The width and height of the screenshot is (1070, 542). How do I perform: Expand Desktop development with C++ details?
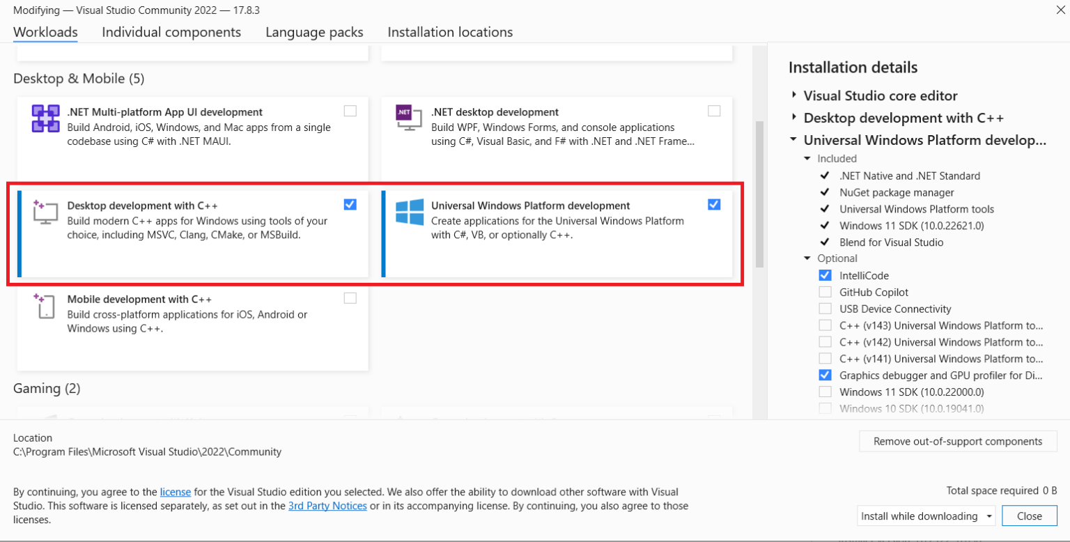[794, 118]
